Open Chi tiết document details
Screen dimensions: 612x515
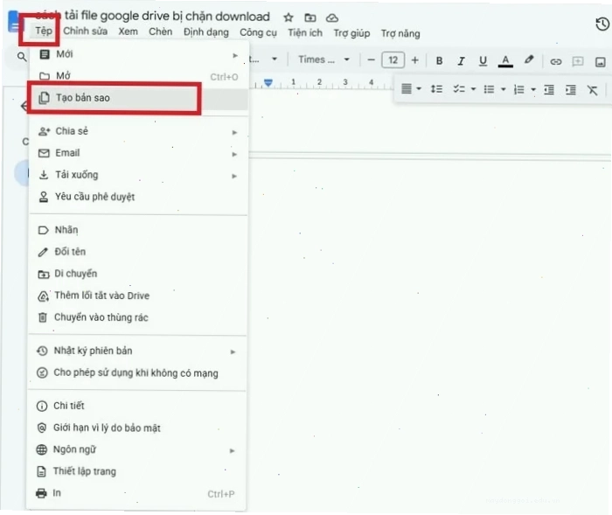coord(137,406)
